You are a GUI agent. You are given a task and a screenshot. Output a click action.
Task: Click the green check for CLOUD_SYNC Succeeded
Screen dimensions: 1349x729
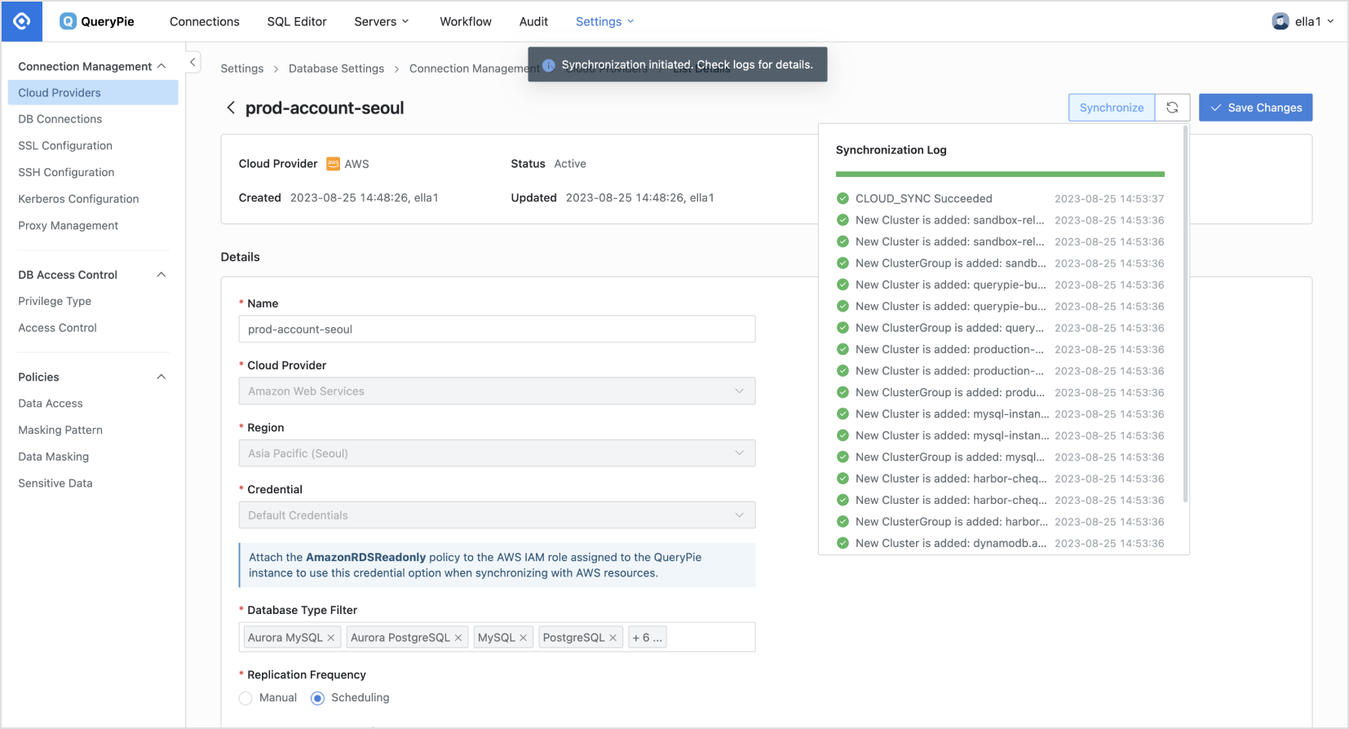coord(843,198)
